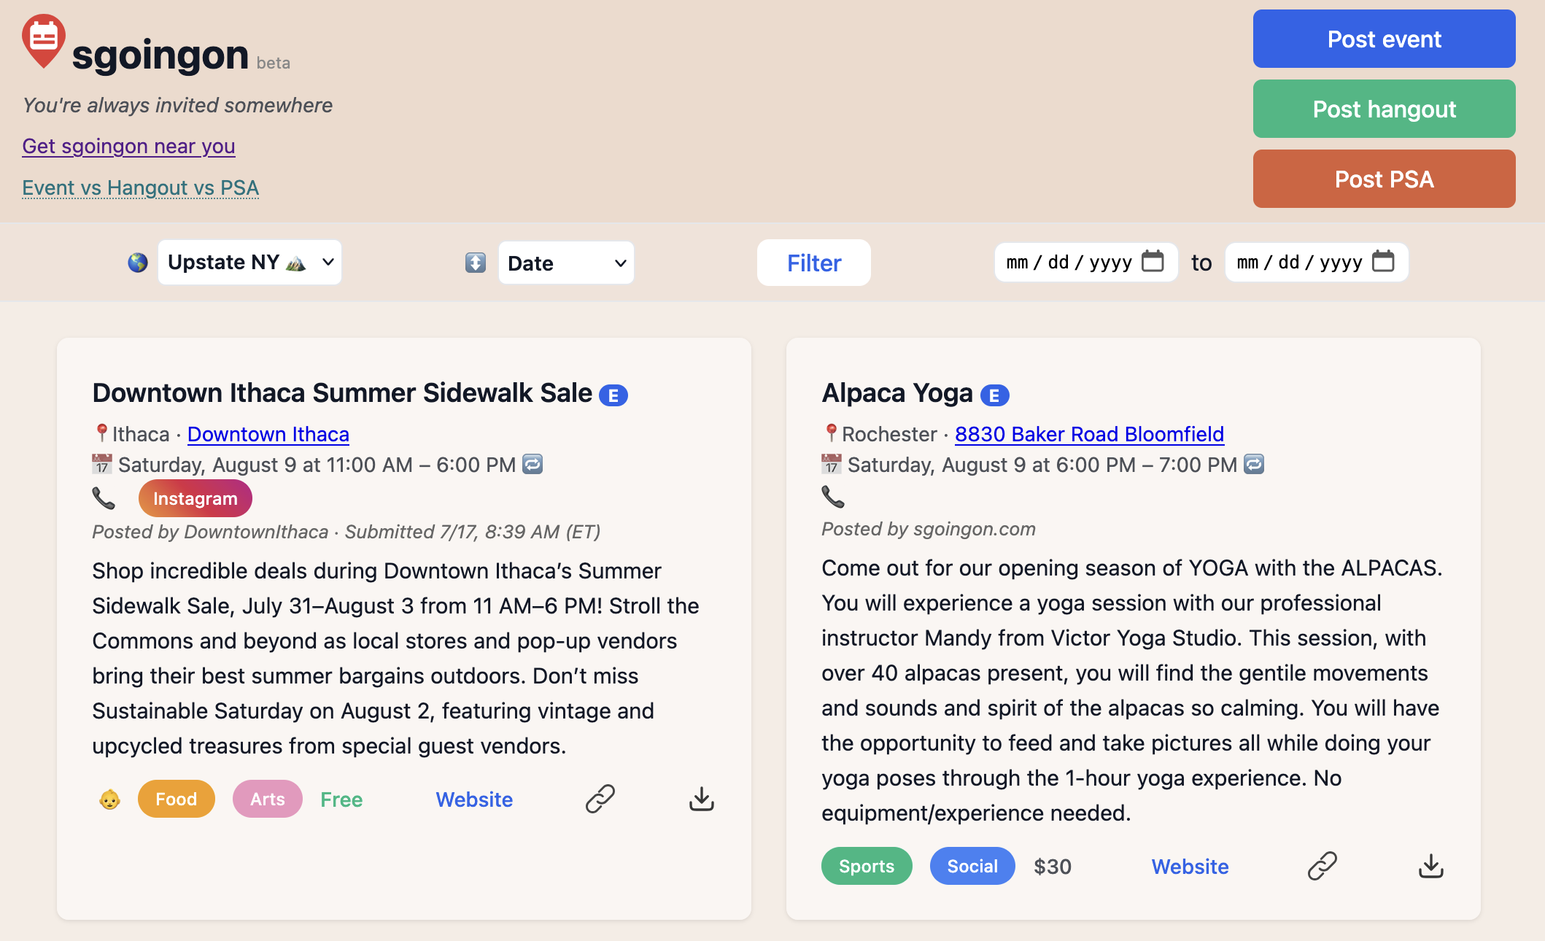
Task: Select the Social tag
Action: pyautogui.click(x=972, y=866)
